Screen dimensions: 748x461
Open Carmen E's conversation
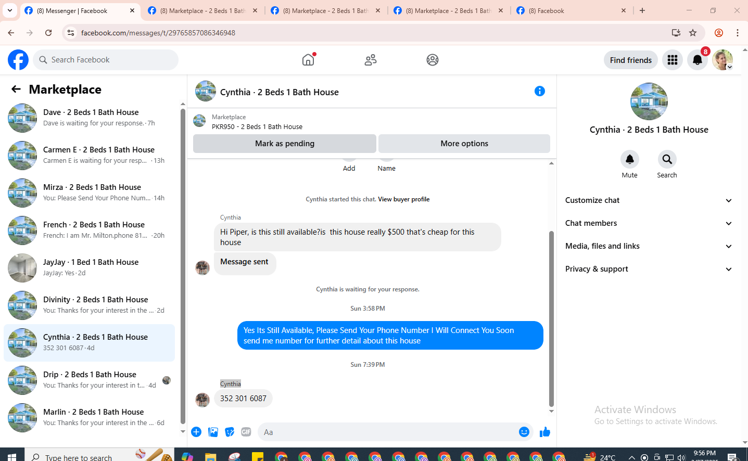[x=90, y=156]
